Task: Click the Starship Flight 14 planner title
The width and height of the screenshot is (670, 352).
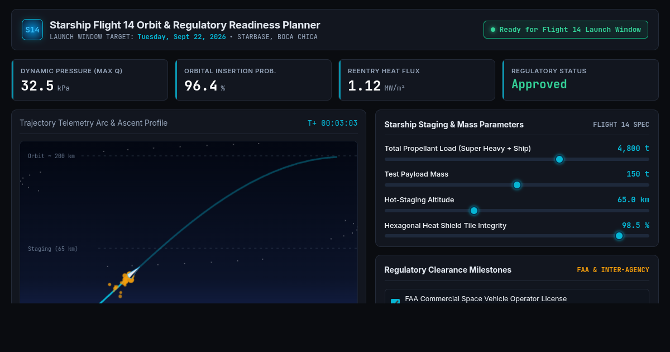Action: click(185, 25)
